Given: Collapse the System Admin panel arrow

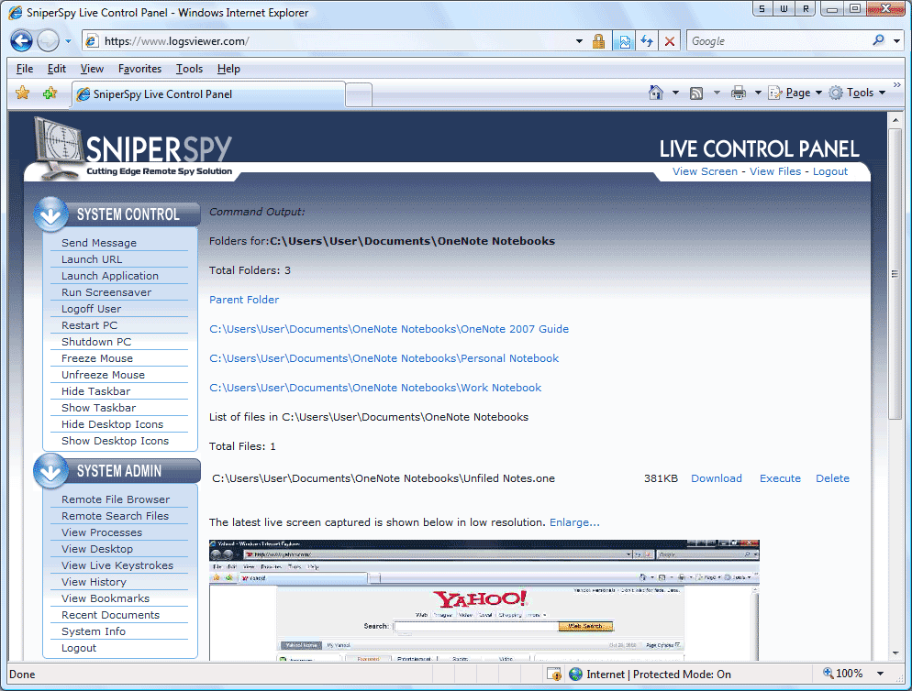Looking at the screenshot, I should tap(51, 471).
